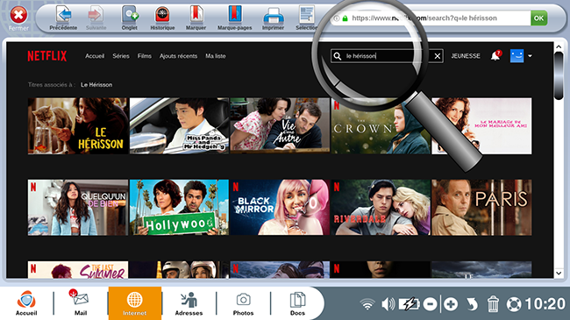The height and width of the screenshot is (320, 570).
Task: Open the Paris thumbnail
Action: (481, 207)
